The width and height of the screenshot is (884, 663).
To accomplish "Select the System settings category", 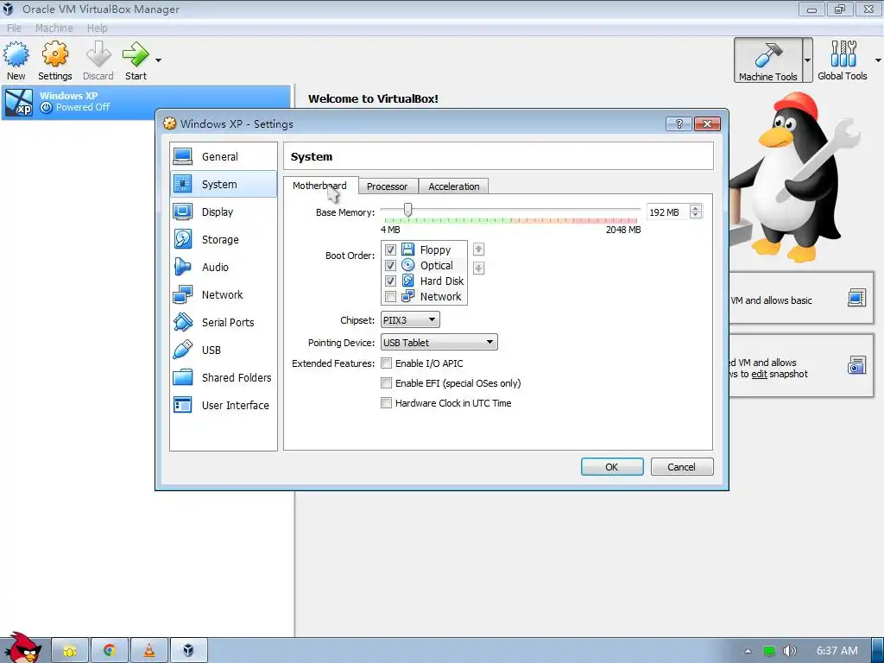I will [x=224, y=185].
